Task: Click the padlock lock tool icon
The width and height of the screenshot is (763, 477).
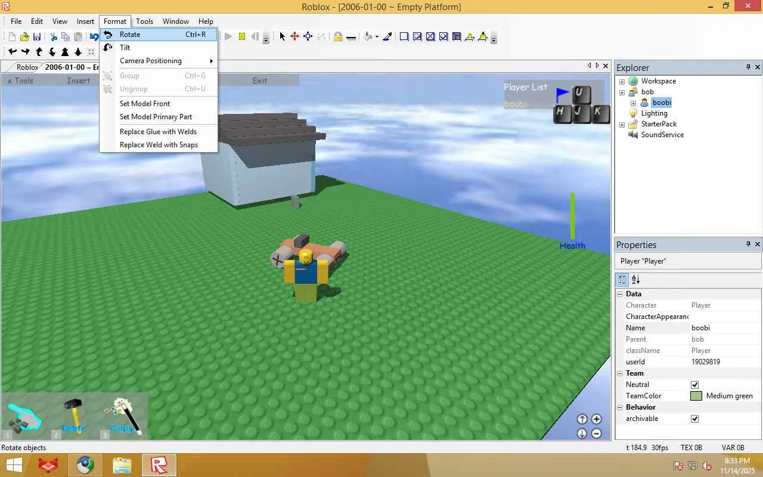Action: [338, 37]
